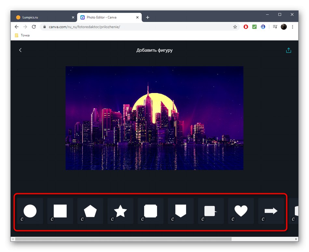Select the square shape
Screen dimensions: 309x252
(x=60, y=211)
